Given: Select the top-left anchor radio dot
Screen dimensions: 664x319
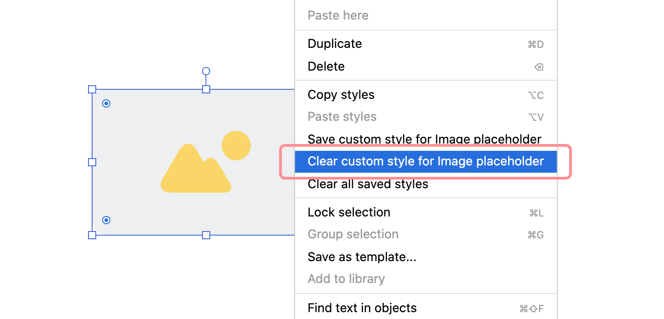Looking at the screenshot, I should (106, 103).
